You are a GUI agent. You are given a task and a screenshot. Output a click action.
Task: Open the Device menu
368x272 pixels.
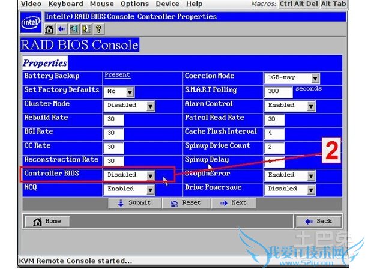167,4
